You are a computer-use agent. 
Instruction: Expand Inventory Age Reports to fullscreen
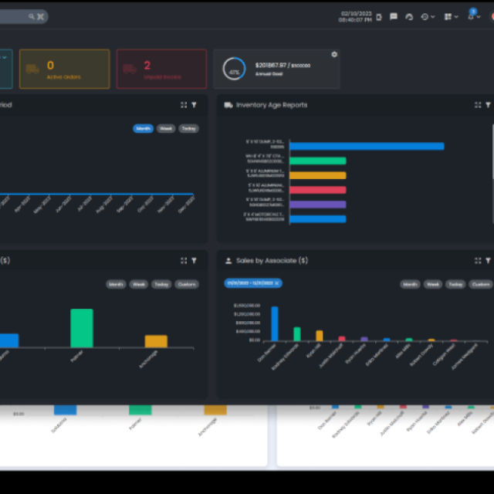point(478,105)
